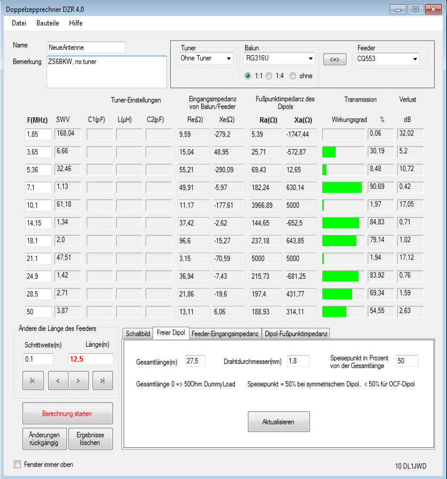Viewport: 447px width, 479px height.
Task: Click the Re value 49,91
Action: (194, 187)
